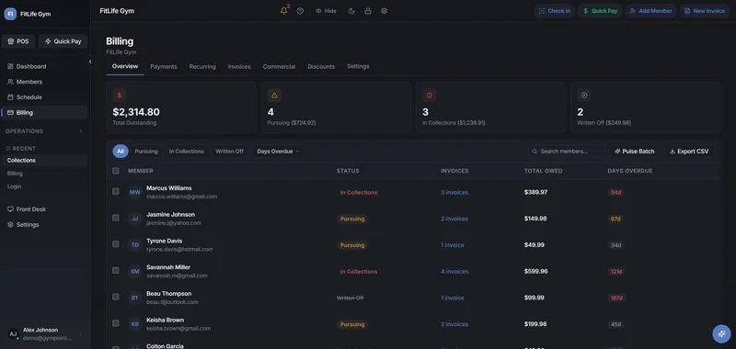The image size is (736, 349).
Task: Check Savannah Miller row checkbox
Action: pyautogui.click(x=116, y=270)
